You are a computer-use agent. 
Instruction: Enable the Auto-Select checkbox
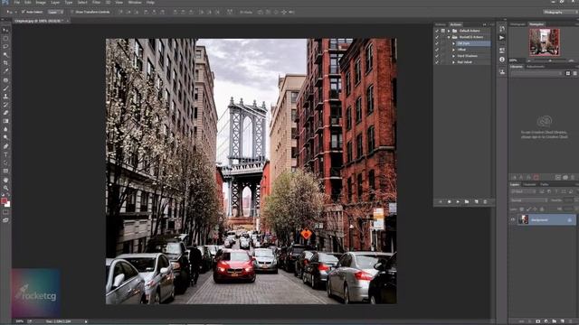[23, 12]
